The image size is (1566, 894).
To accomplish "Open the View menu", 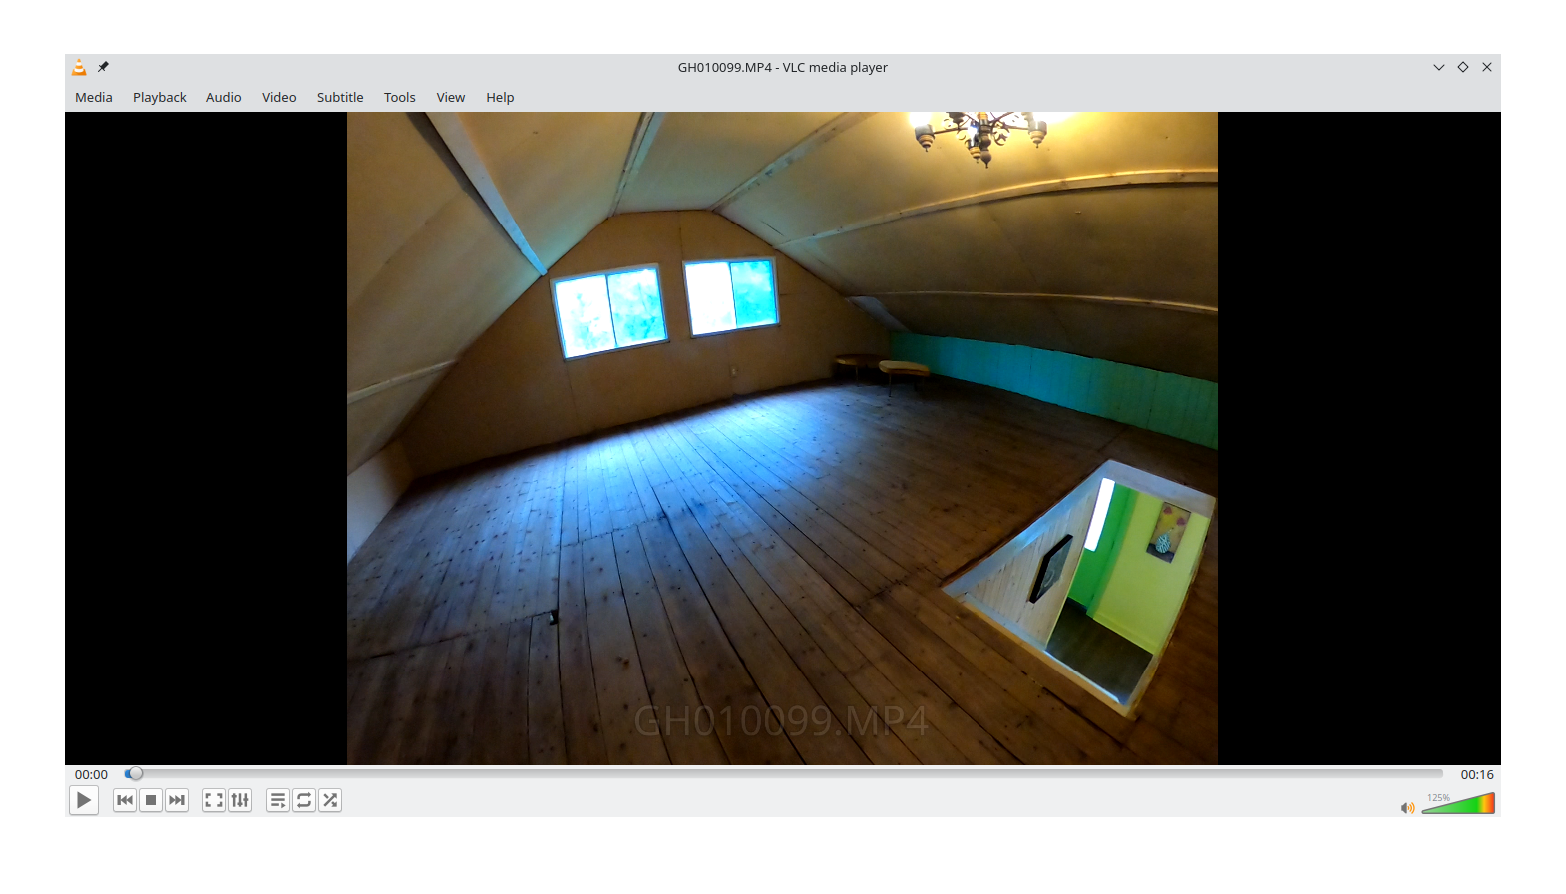I will click(x=451, y=97).
